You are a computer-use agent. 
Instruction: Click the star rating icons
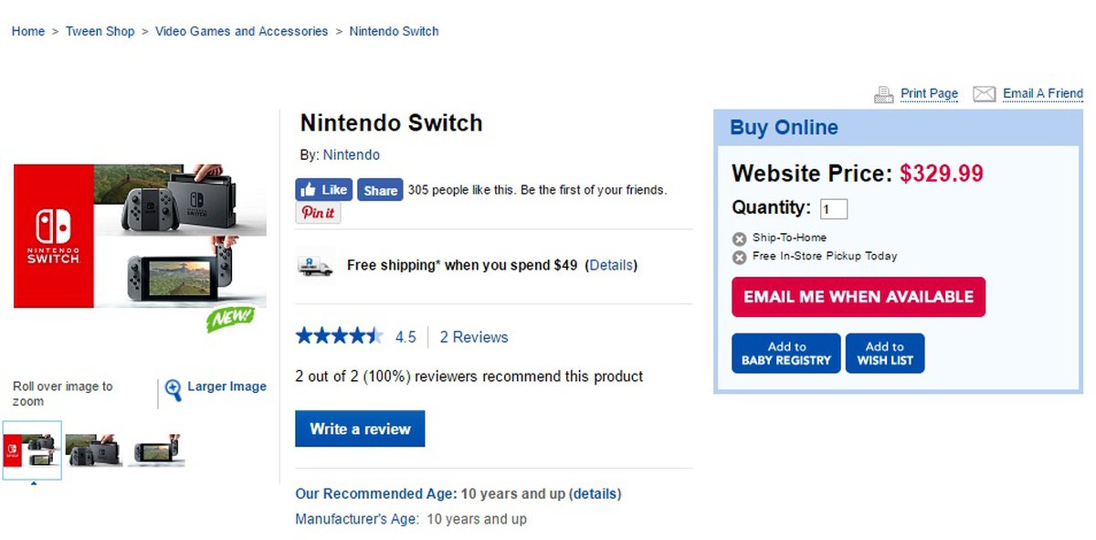[x=339, y=336]
